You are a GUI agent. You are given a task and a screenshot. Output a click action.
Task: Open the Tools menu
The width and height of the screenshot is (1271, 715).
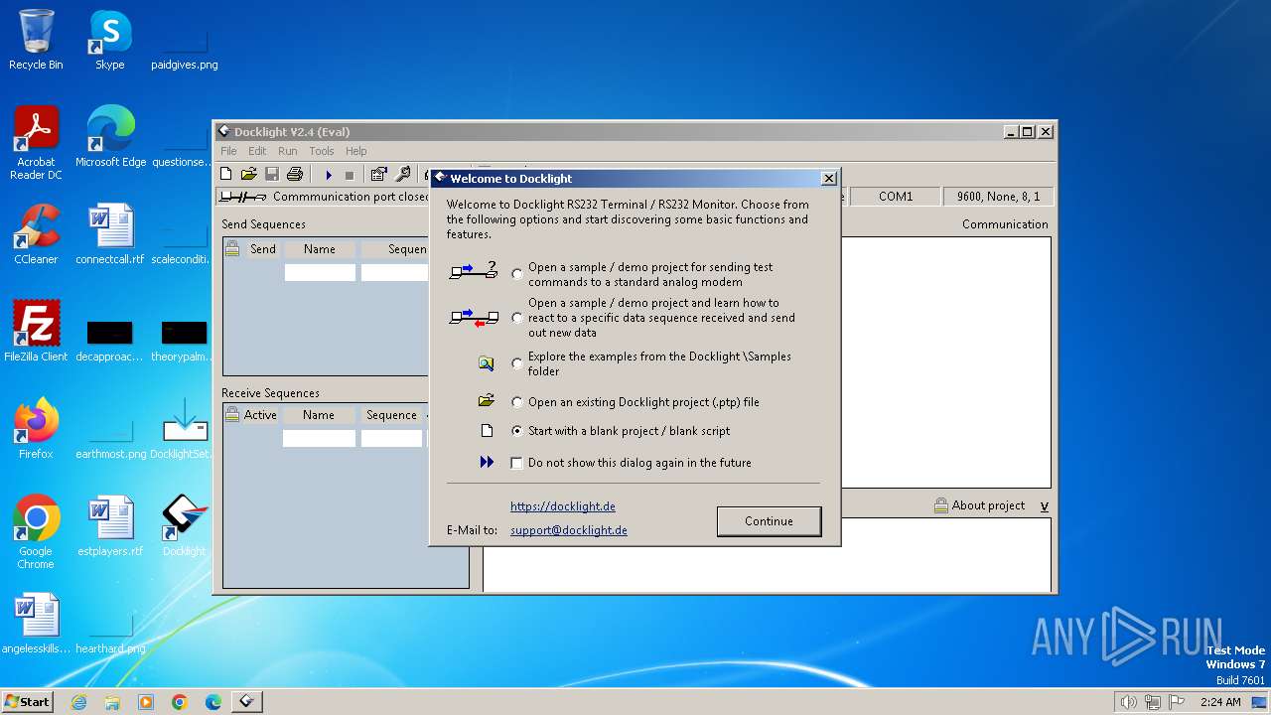pyautogui.click(x=321, y=151)
